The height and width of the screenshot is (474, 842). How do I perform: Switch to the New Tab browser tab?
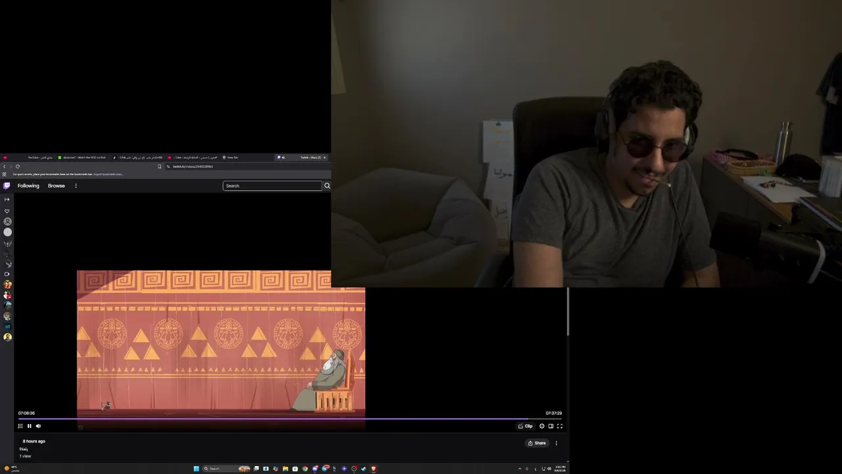(x=247, y=157)
